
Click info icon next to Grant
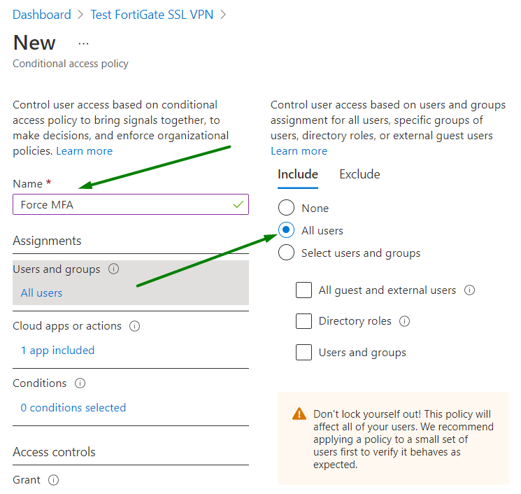tap(54, 480)
